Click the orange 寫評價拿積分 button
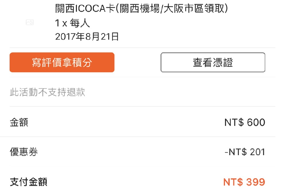 (x=62, y=62)
